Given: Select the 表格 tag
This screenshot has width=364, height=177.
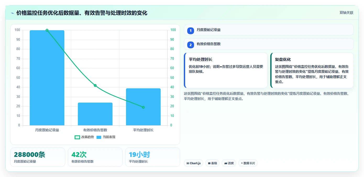Looking at the screenshot, I should [x=212, y=163].
